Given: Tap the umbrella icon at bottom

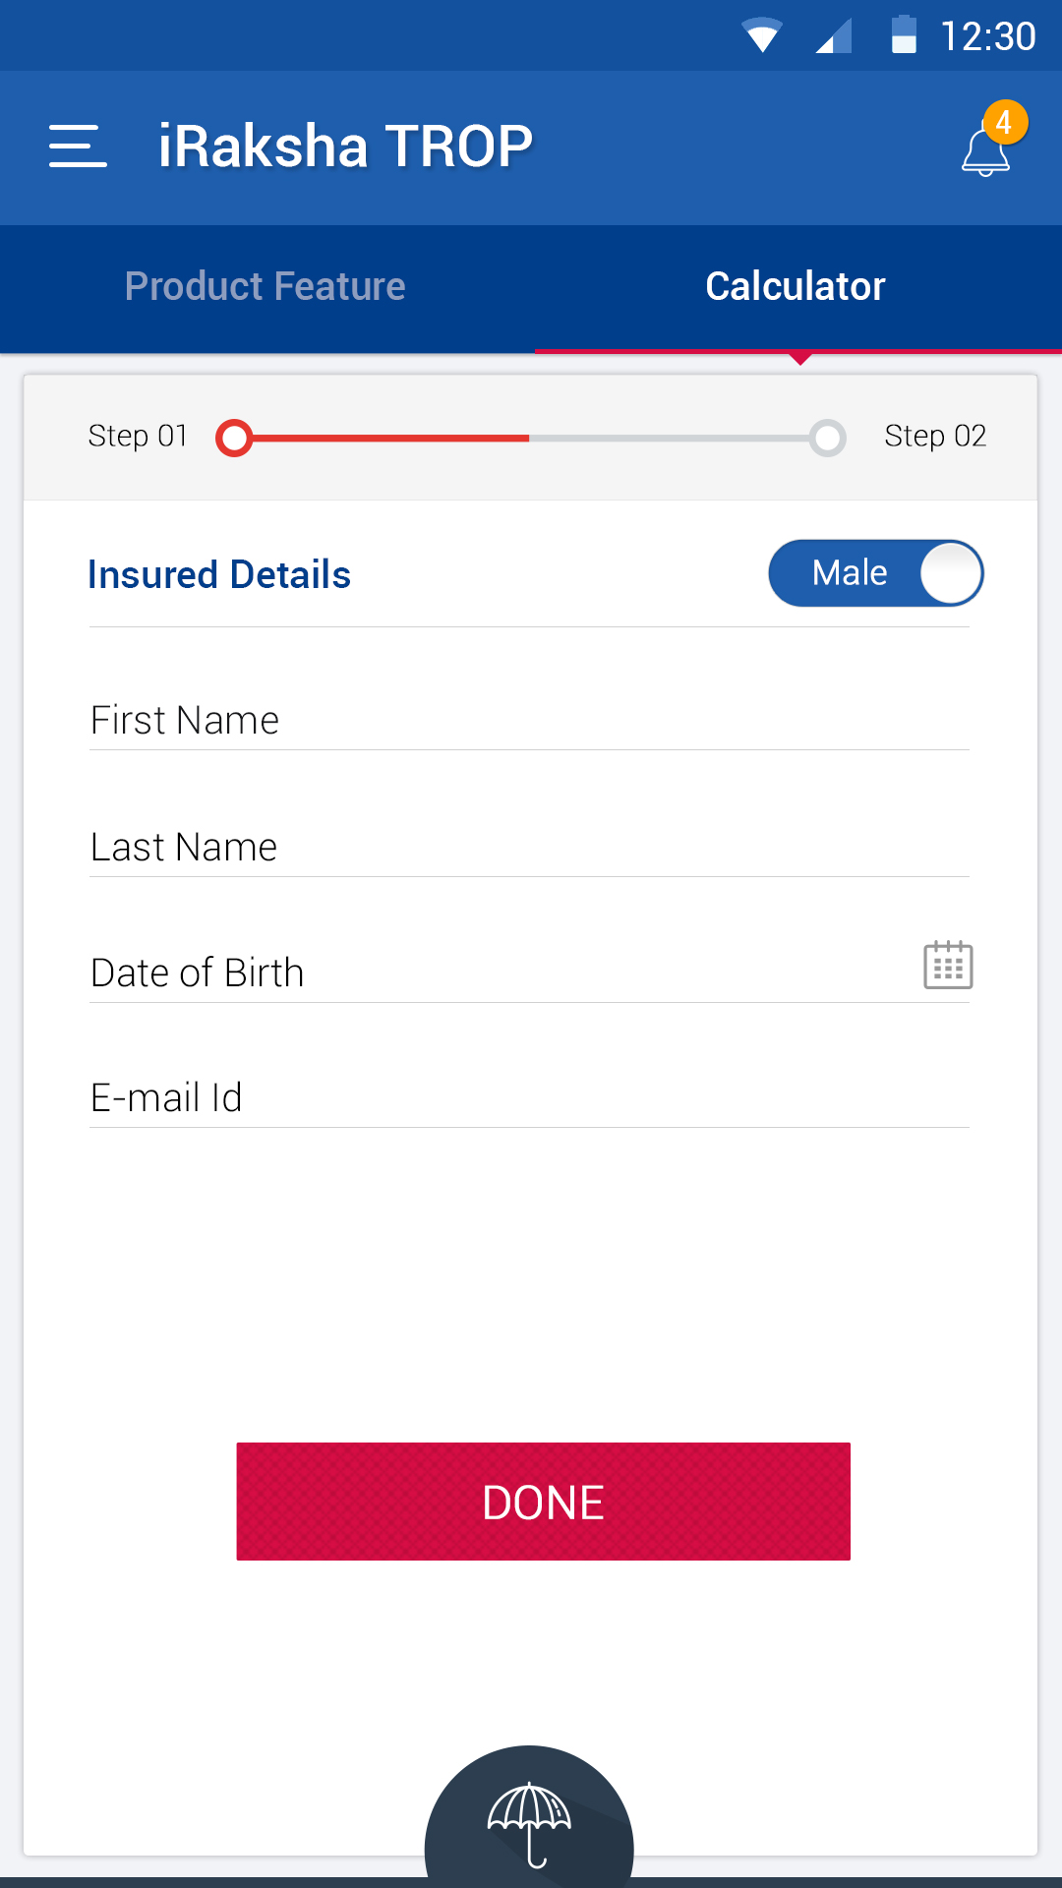Looking at the screenshot, I should (x=529, y=1822).
